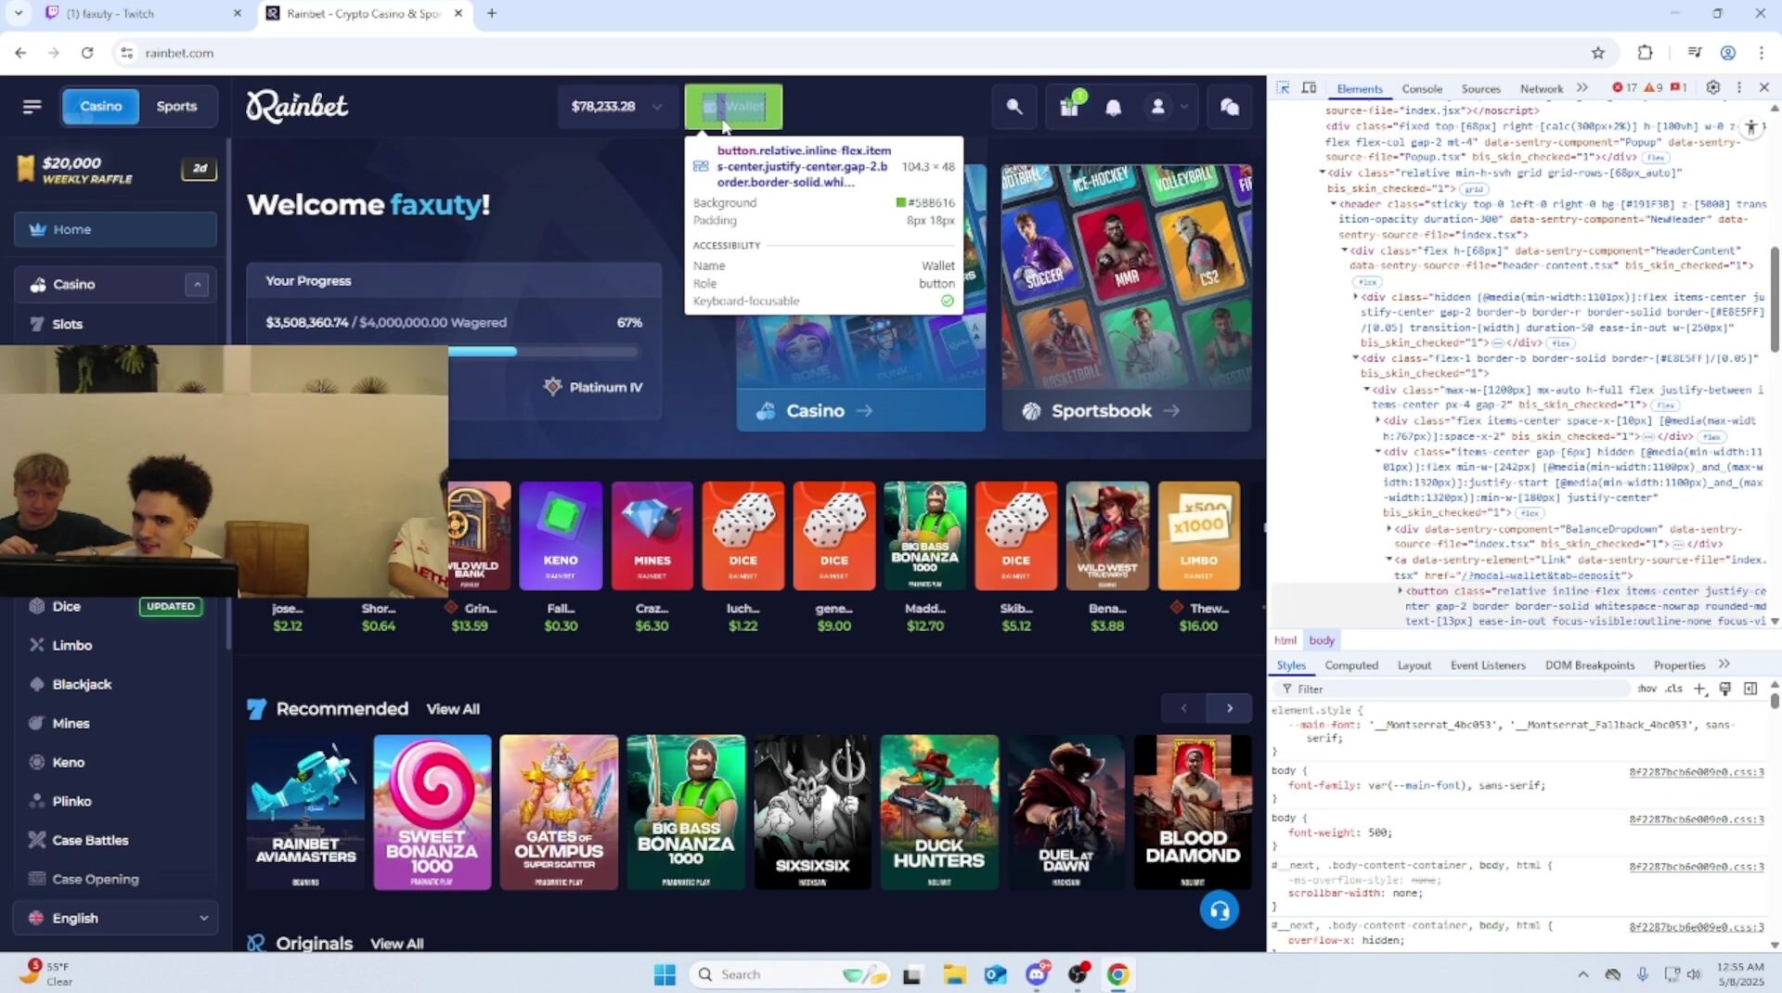Image resolution: width=1782 pixels, height=993 pixels.
Task: Toggle the .cls classes panel
Action: click(x=1673, y=689)
